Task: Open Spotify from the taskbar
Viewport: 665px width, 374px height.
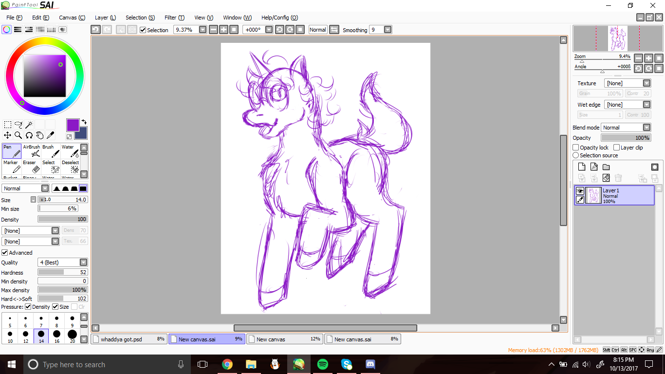Action: [322, 364]
